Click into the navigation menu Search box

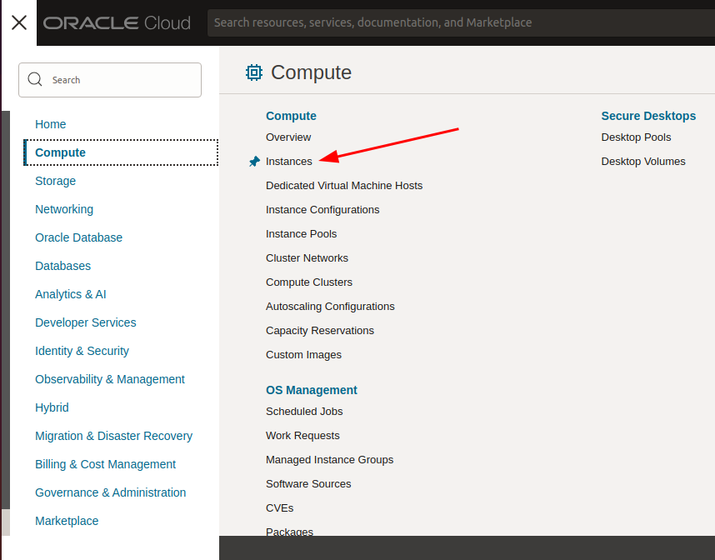coord(110,80)
